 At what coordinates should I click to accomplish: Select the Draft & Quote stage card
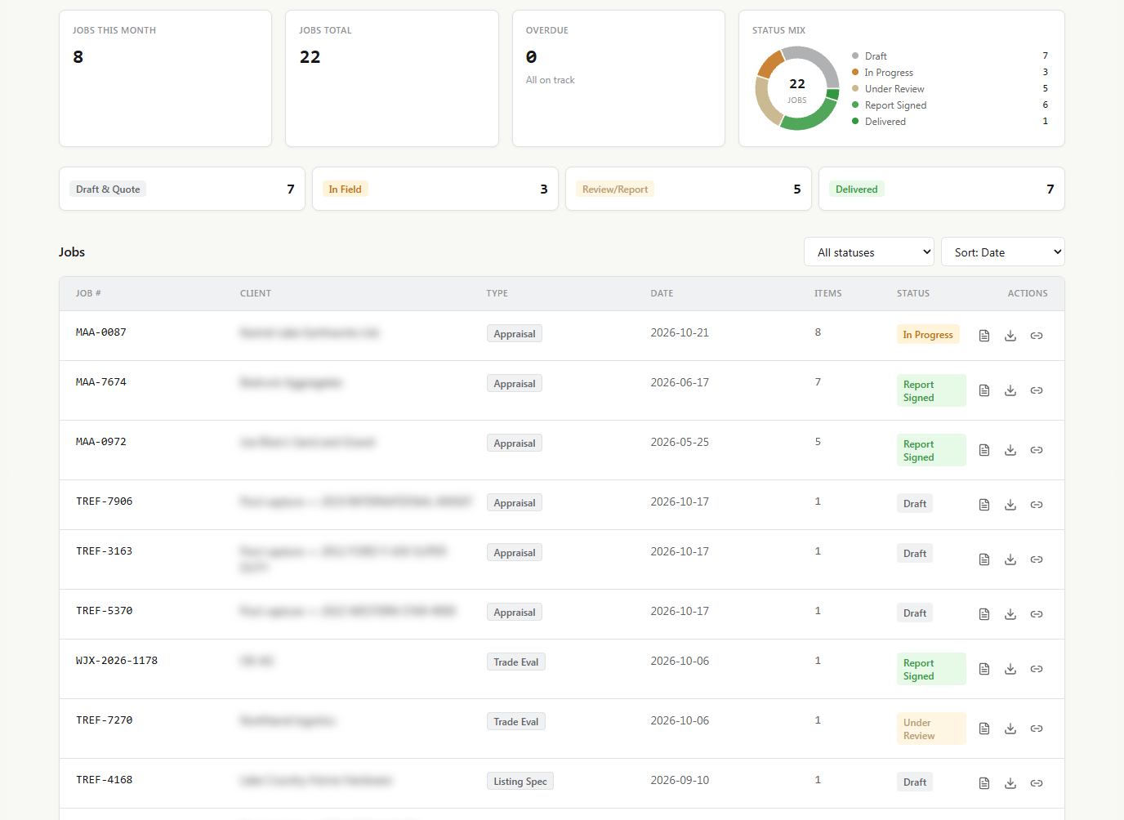[182, 189]
